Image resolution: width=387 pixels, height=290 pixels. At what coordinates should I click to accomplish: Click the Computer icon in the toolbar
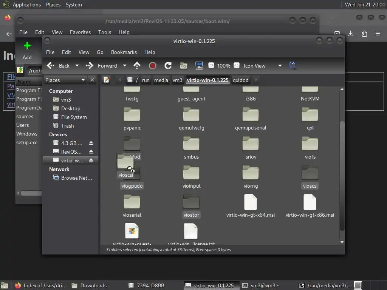pos(199,66)
